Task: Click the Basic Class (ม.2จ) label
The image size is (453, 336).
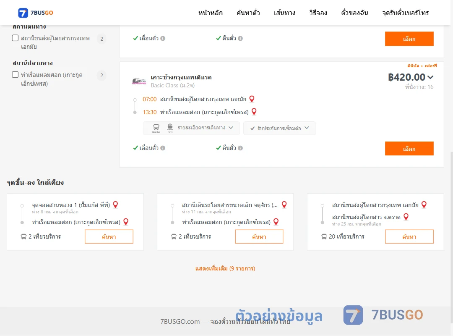Action: (173, 85)
